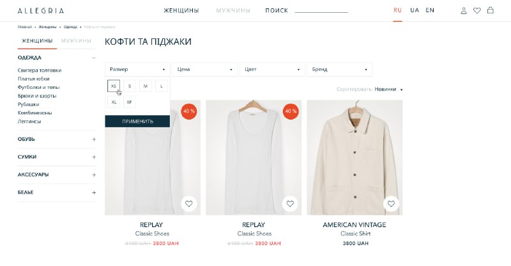This screenshot has width=511, height=266.
Task: Open the Цена filter dropdown
Action: [x=204, y=69]
